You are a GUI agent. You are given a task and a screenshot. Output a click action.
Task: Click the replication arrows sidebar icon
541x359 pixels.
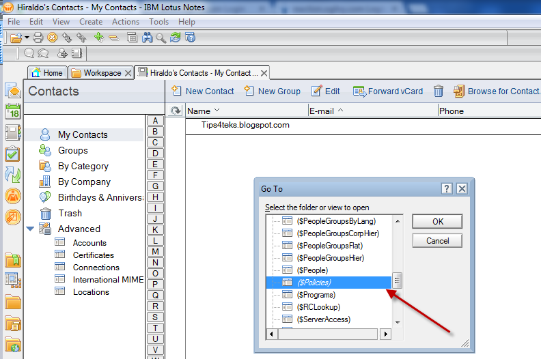(x=13, y=175)
